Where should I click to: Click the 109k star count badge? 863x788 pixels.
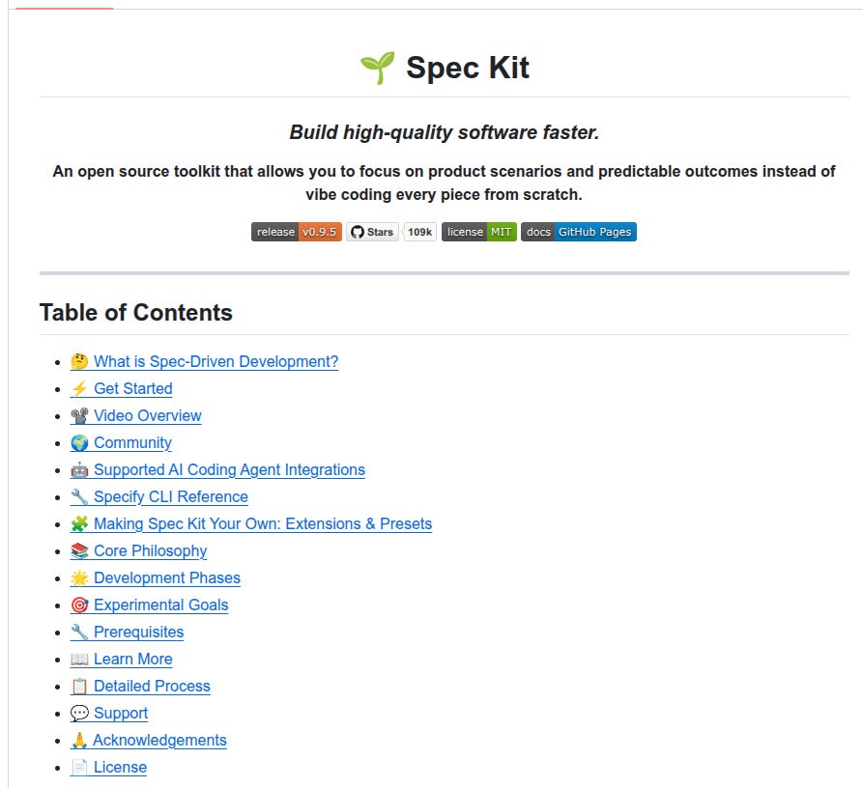pyautogui.click(x=420, y=232)
